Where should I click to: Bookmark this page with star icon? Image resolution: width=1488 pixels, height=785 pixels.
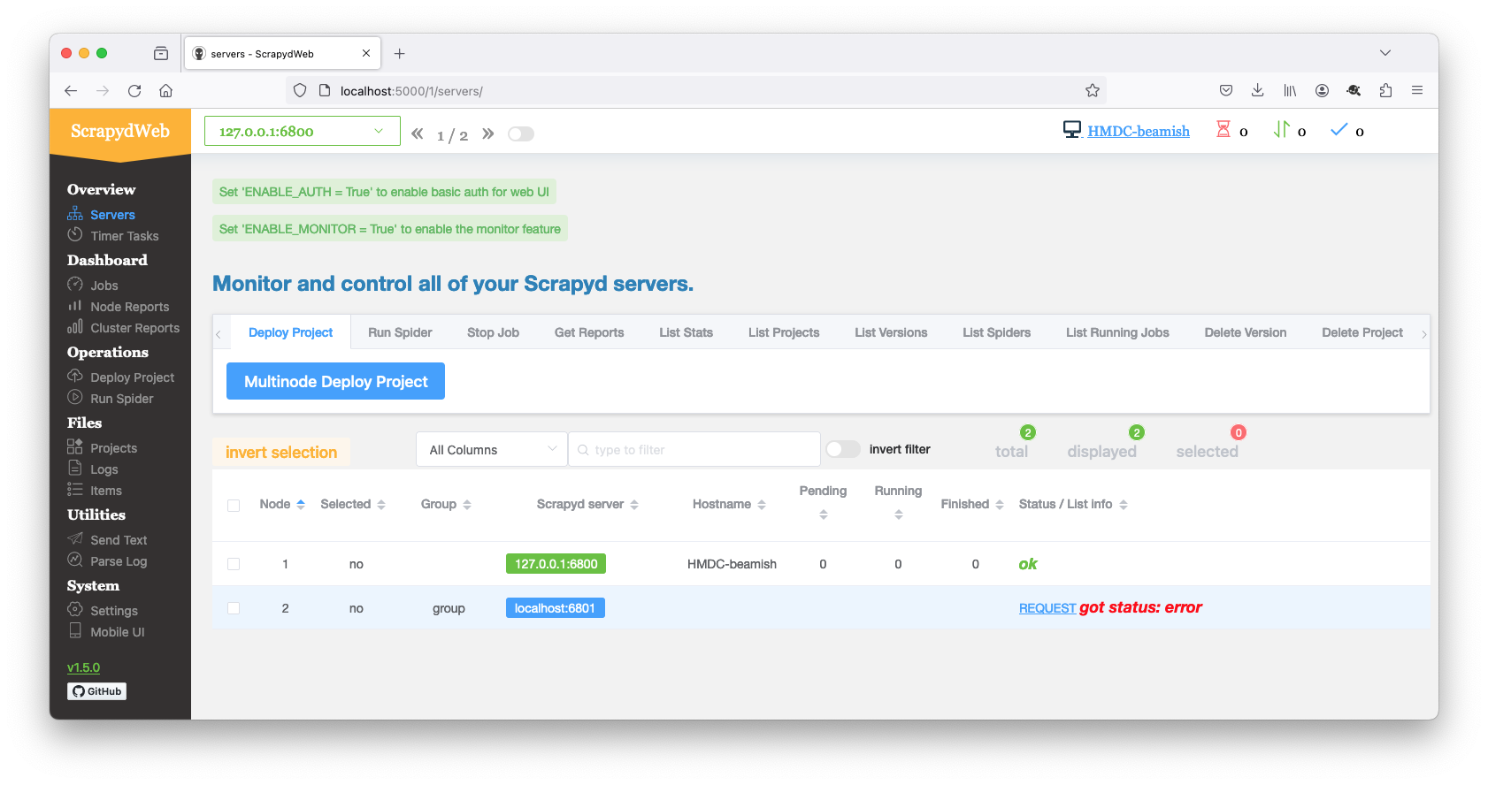tap(1093, 90)
